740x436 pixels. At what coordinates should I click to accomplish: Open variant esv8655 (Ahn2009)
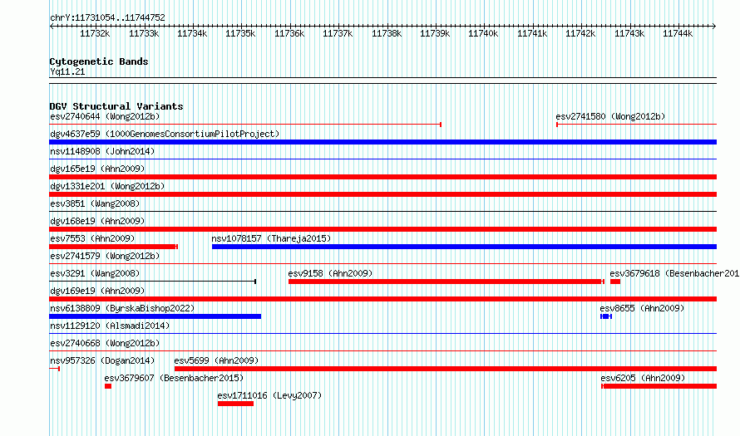(642, 308)
